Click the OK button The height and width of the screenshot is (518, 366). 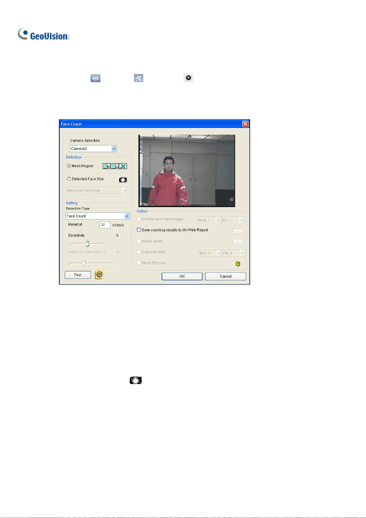click(182, 276)
